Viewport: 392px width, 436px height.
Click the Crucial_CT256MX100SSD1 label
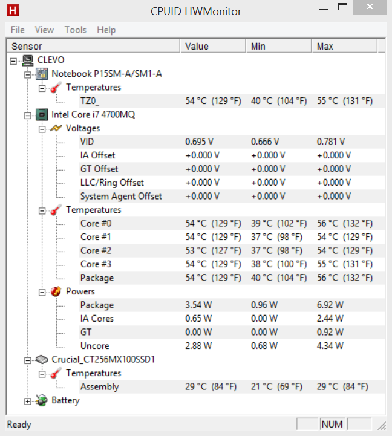tap(103, 360)
